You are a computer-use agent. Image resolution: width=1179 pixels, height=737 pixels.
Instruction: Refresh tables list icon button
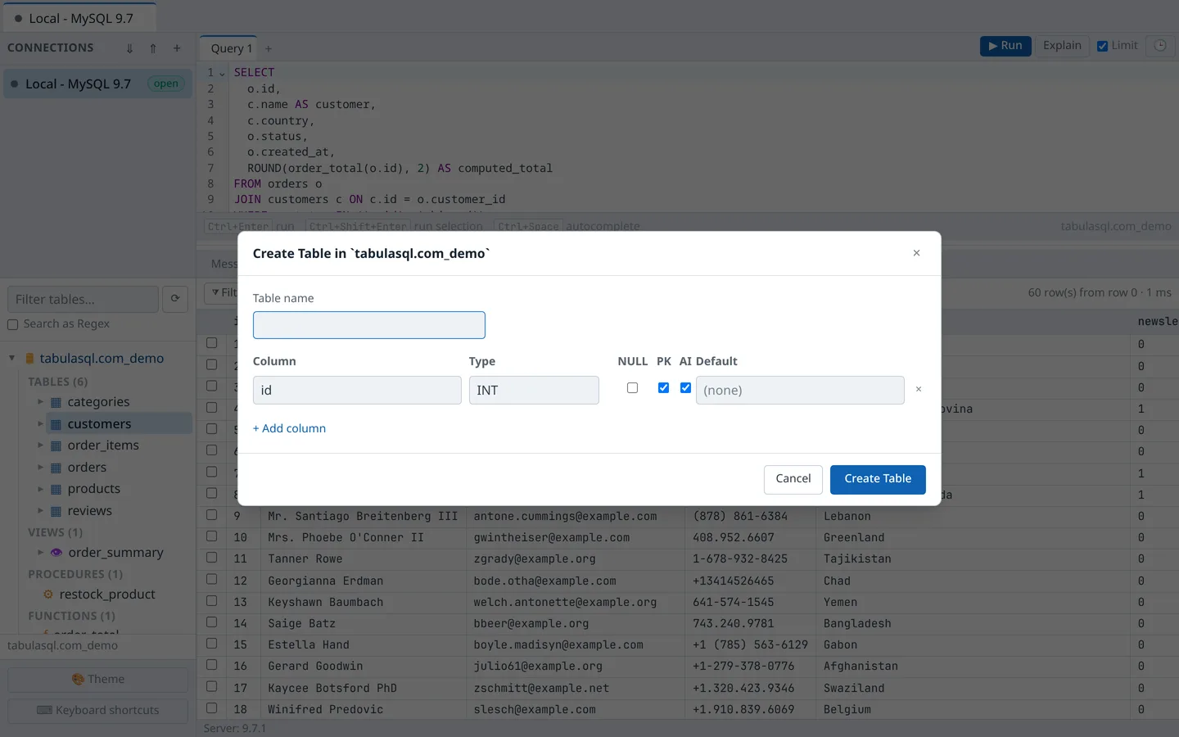click(x=175, y=299)
